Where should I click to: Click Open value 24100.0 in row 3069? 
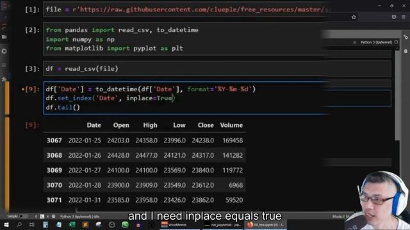118,171
